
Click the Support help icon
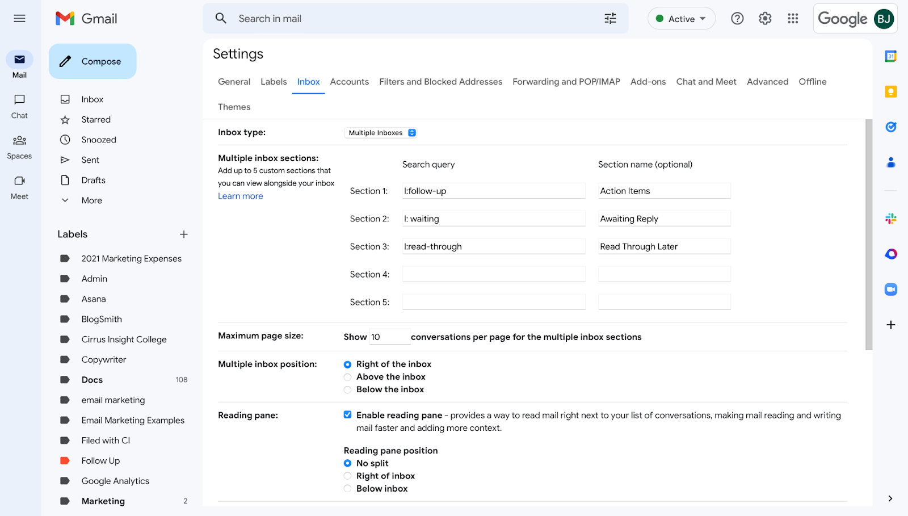(737, 19)
